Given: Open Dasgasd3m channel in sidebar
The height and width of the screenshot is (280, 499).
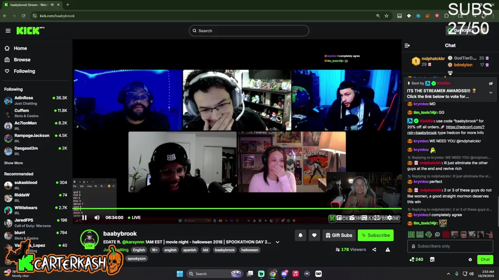Looking at the screenshot, I should click(x=36, y=150).
